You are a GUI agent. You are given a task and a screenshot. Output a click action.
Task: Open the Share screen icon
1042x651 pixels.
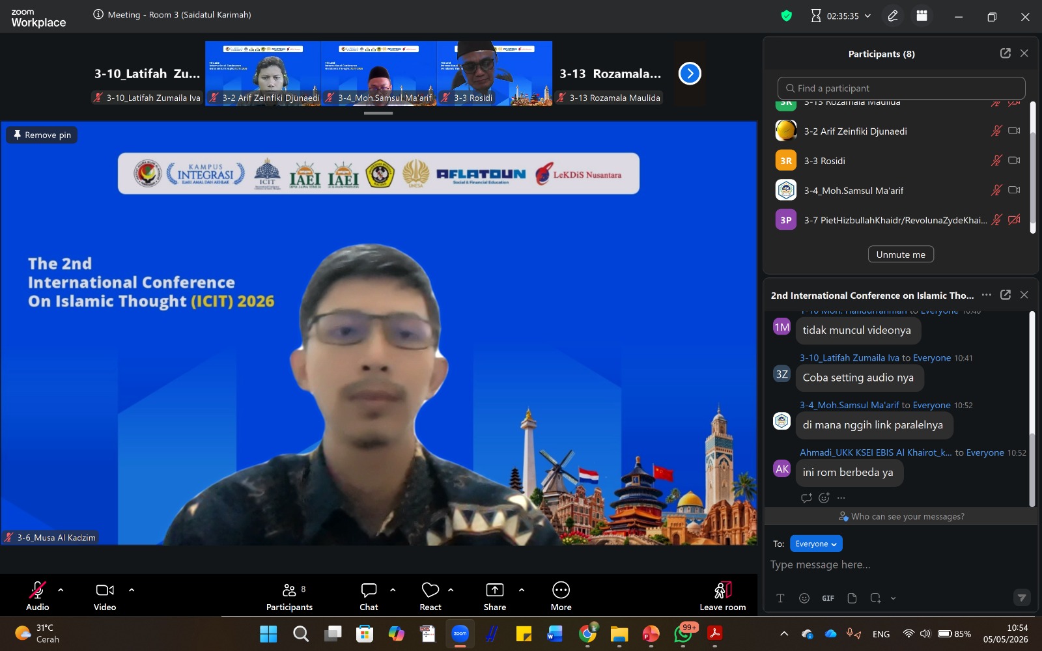495,590
